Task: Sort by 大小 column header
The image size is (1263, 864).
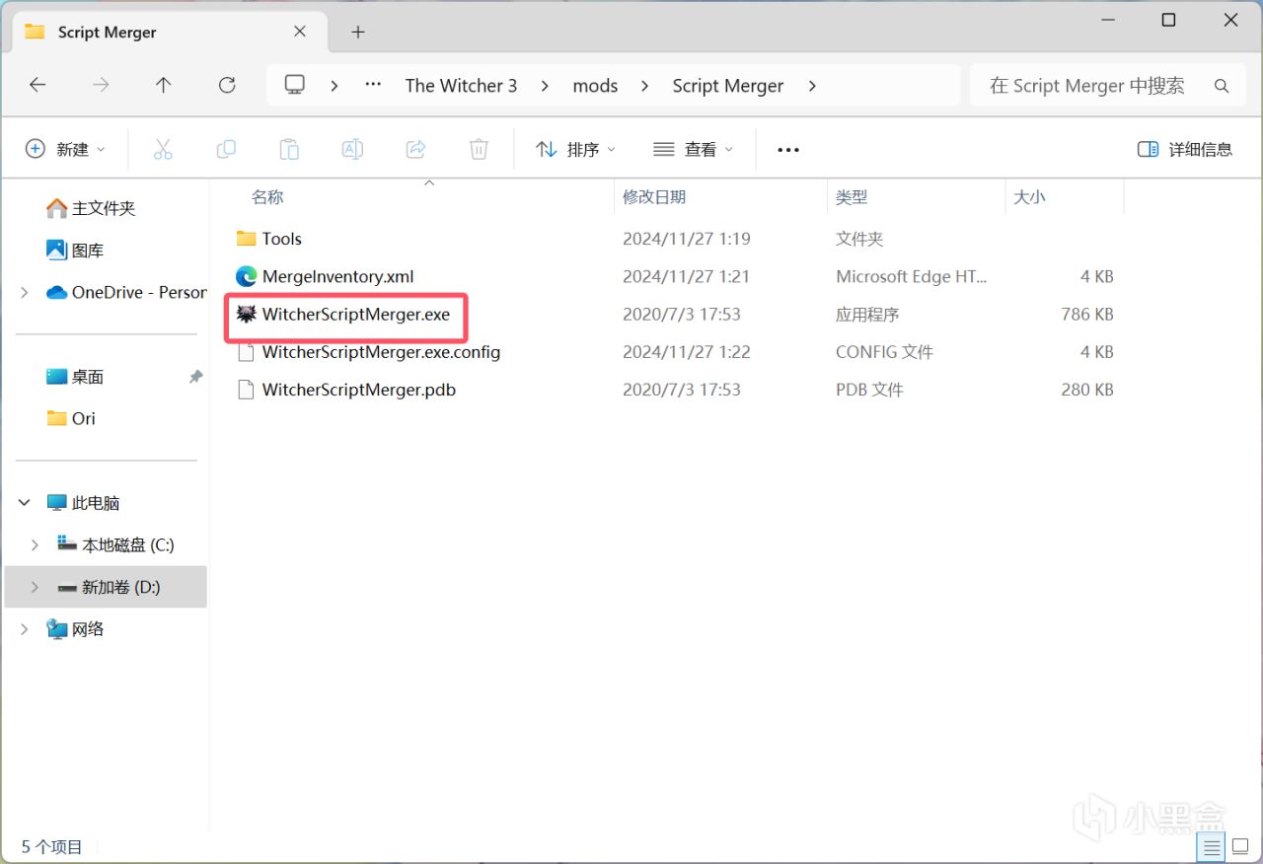Action: point(1029,197)
